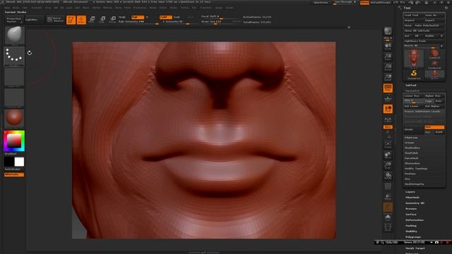Open Projection Master
Screen dimensions: 452x254
click(x=14, y=20)
